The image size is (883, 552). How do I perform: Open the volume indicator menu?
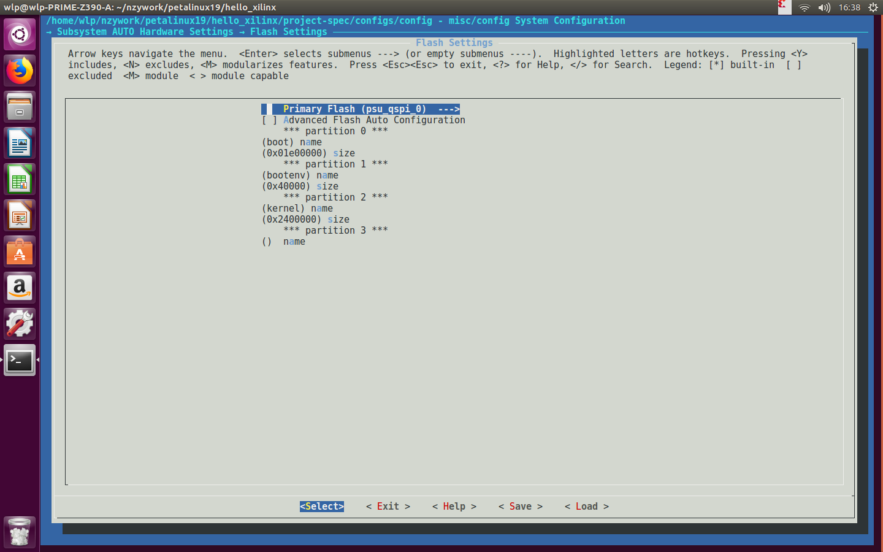coord(822,7)
